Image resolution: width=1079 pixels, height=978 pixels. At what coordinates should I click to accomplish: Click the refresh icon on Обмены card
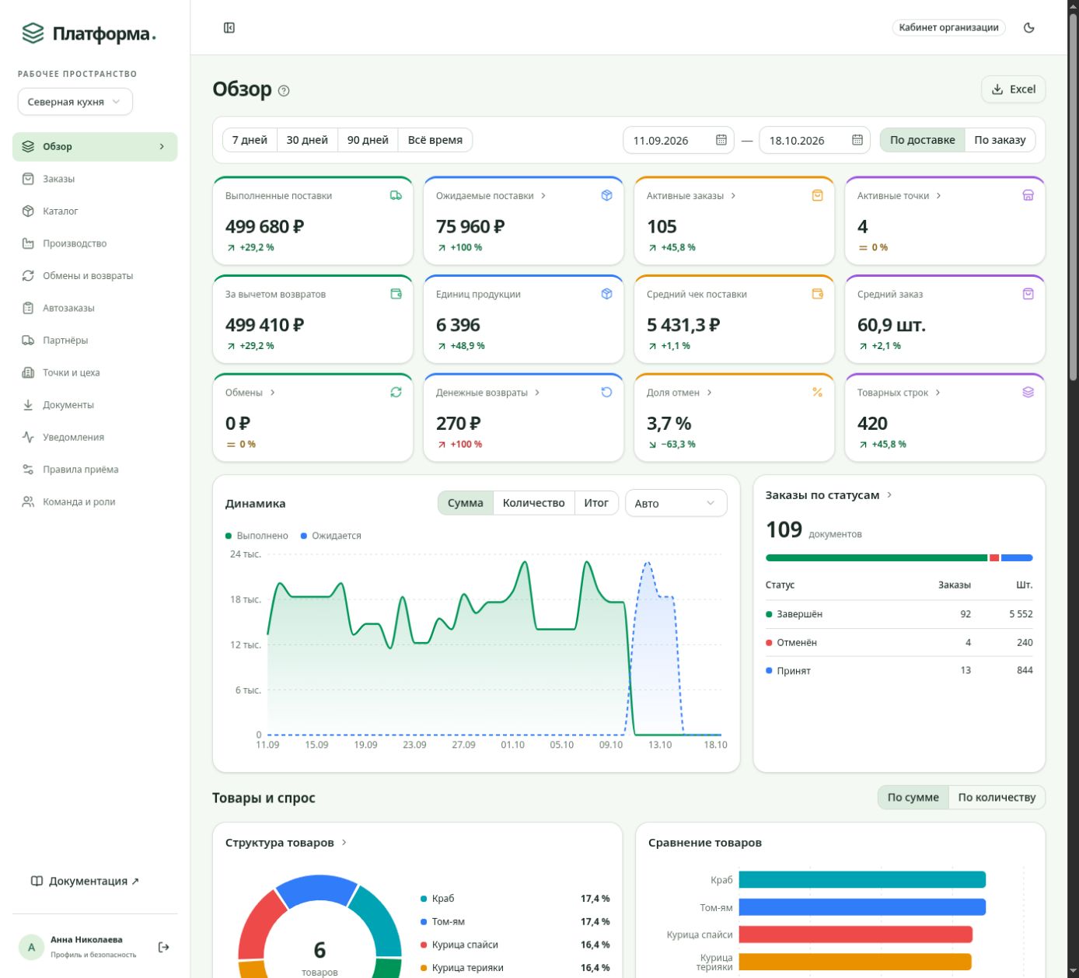pos(396,393)
